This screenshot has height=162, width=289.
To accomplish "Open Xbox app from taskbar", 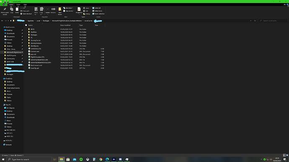I will 88,159.
